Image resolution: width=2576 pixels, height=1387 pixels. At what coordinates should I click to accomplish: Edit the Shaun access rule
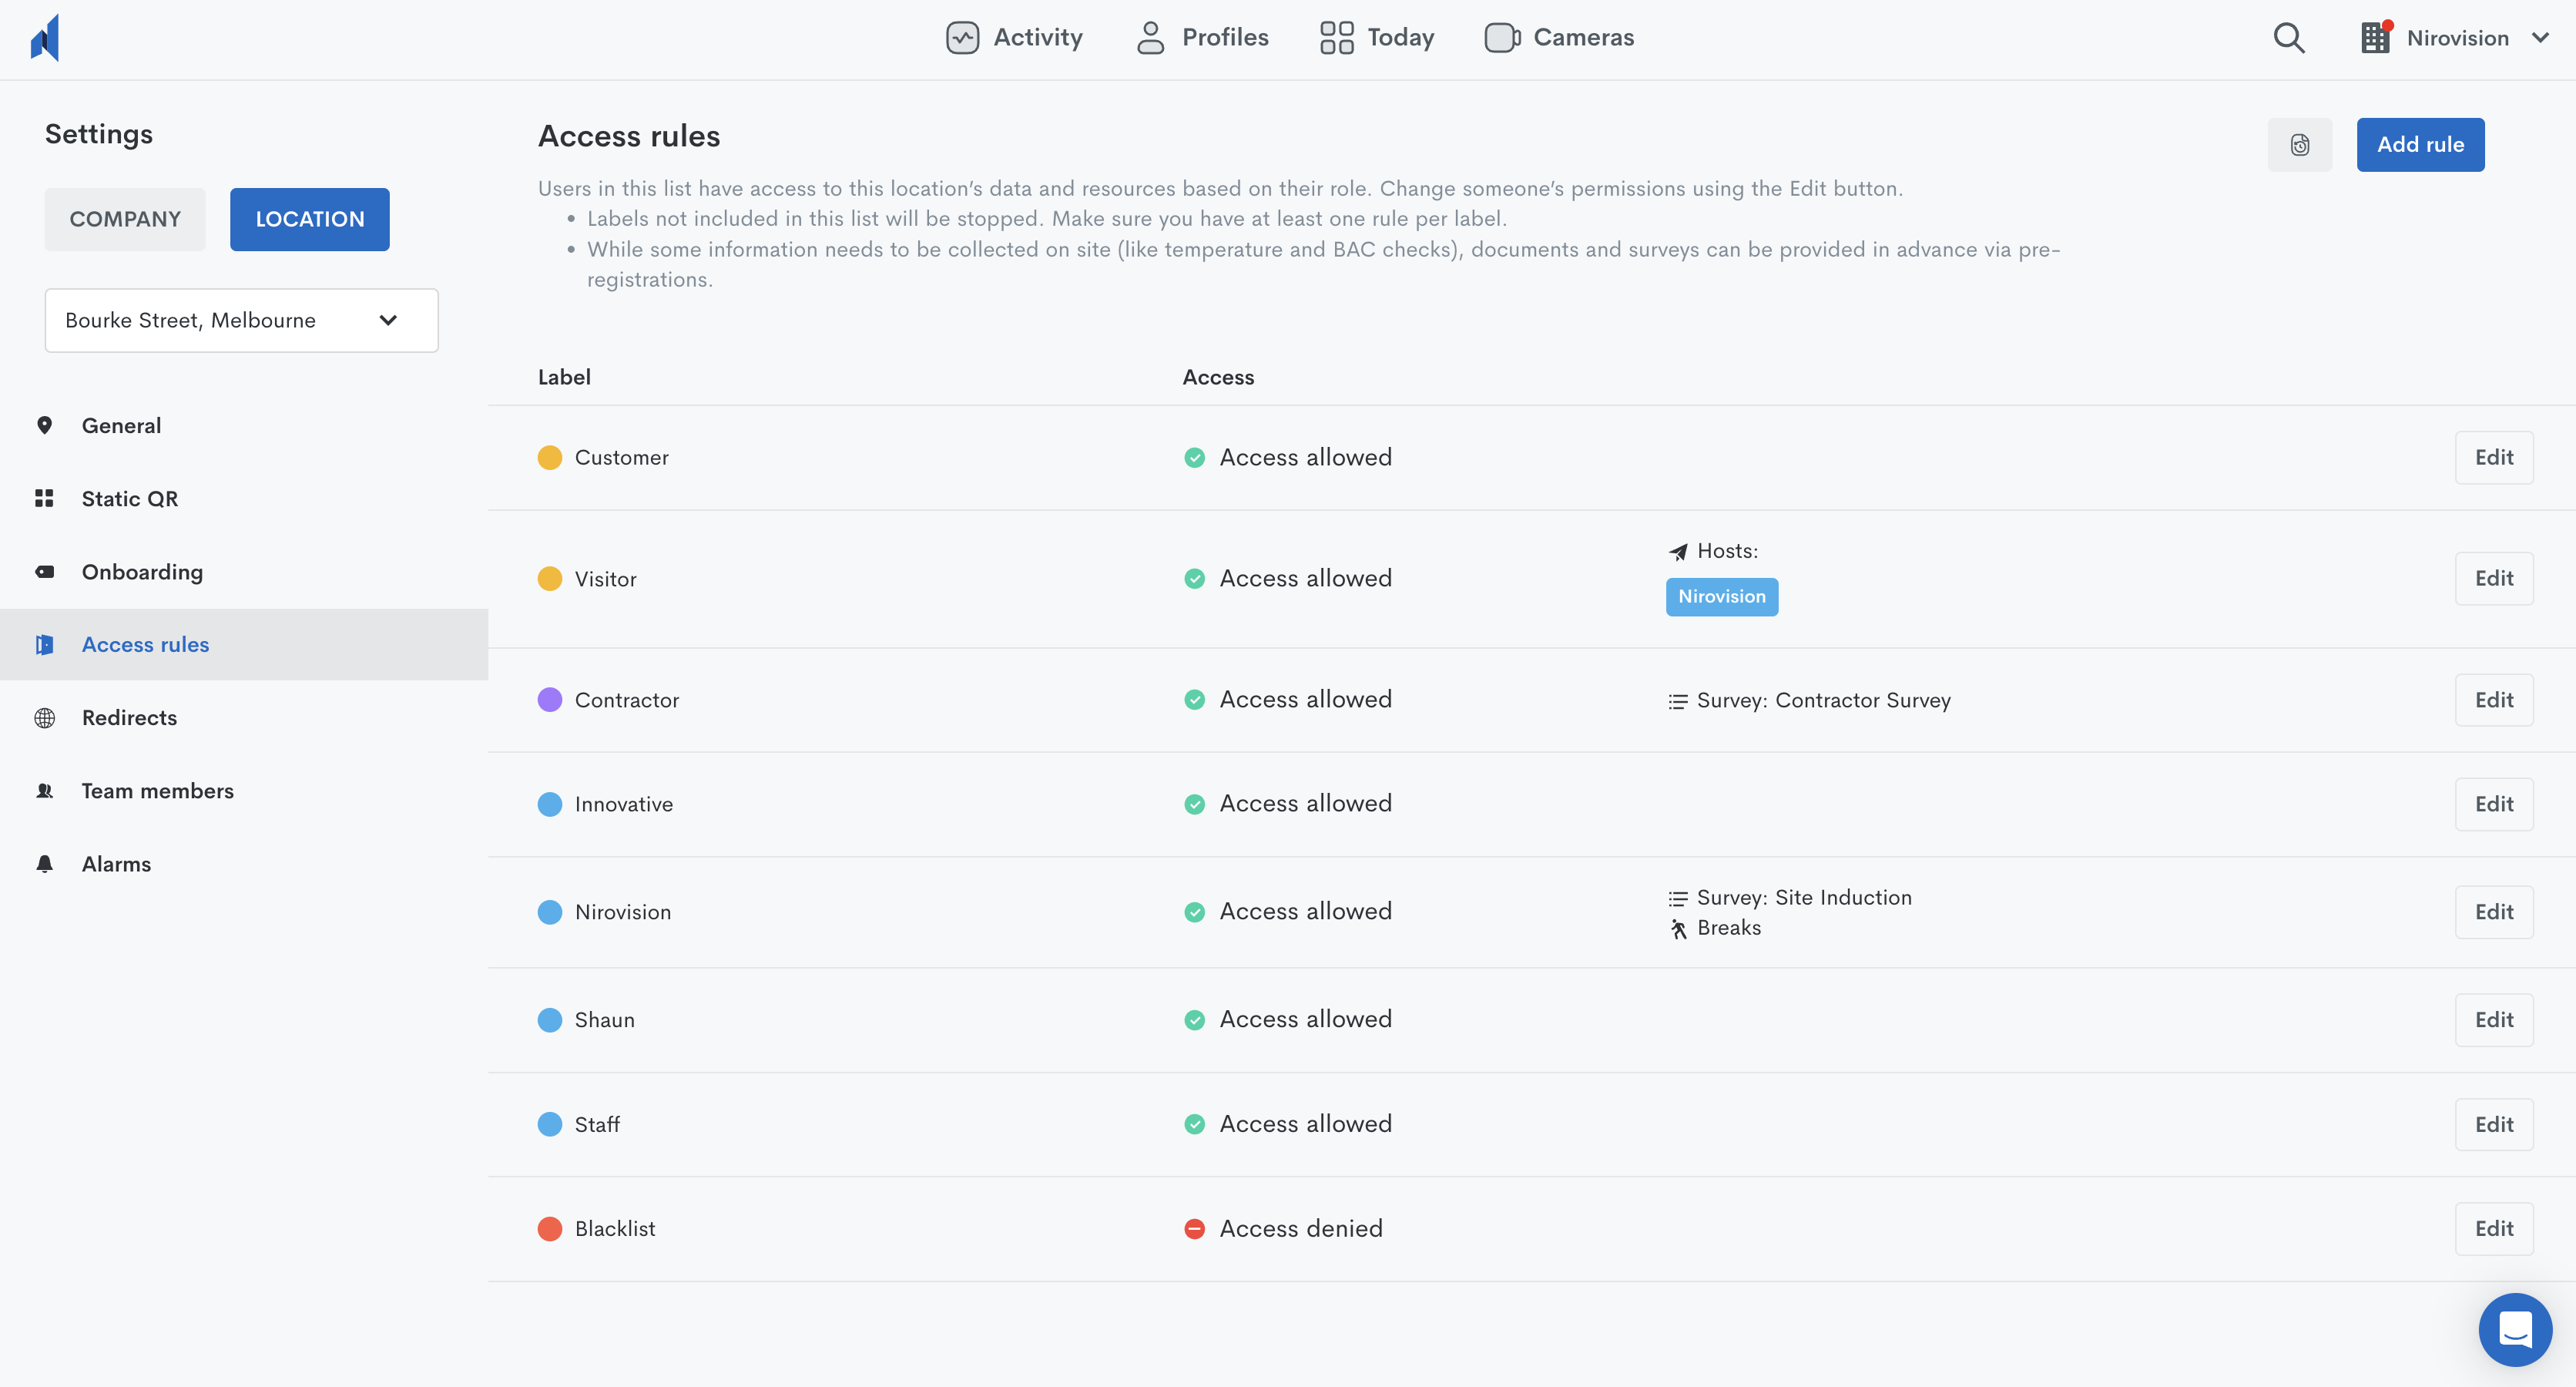[x=2494, y=1020]
